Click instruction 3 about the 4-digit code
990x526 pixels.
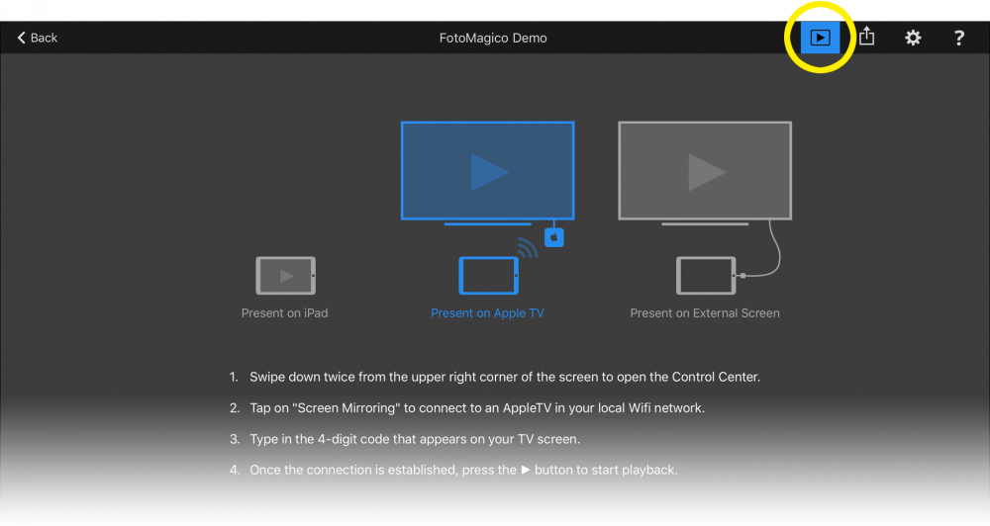405,439
